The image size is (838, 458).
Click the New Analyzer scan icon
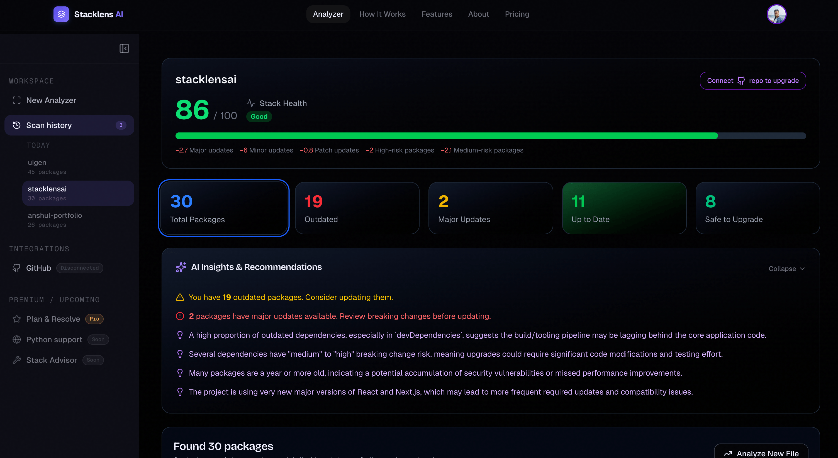point(17,100)
